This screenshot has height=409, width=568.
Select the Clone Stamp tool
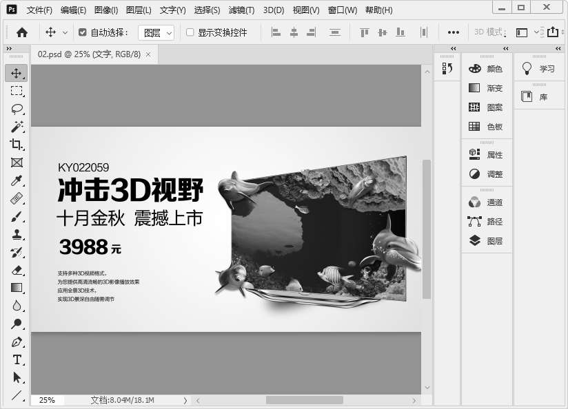(17, 234)
